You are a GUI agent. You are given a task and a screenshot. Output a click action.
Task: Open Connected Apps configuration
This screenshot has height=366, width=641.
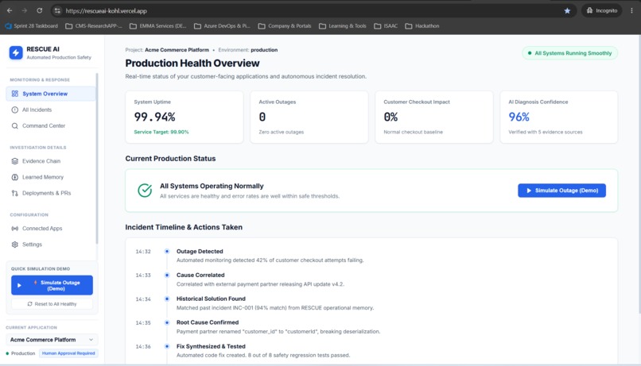pyautogui.click(x=51, y=229)
